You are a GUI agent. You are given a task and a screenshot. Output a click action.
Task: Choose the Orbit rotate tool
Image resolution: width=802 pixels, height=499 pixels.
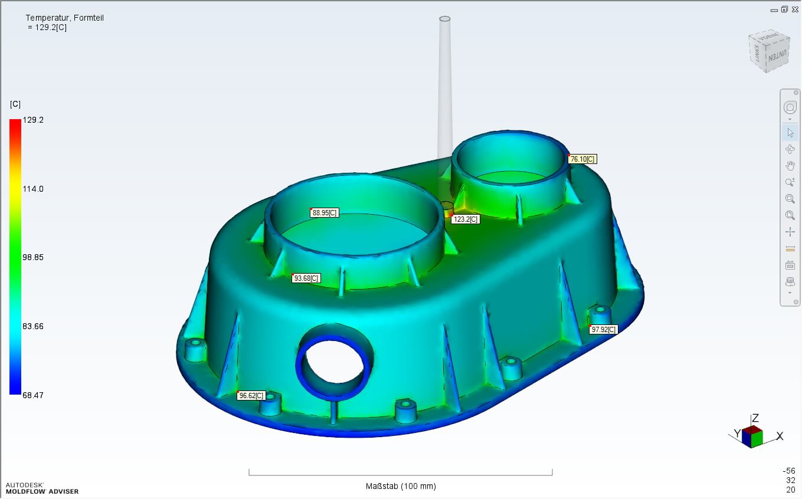790,149
